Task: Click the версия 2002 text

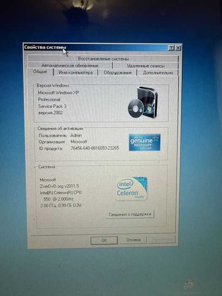Action: 50,113
